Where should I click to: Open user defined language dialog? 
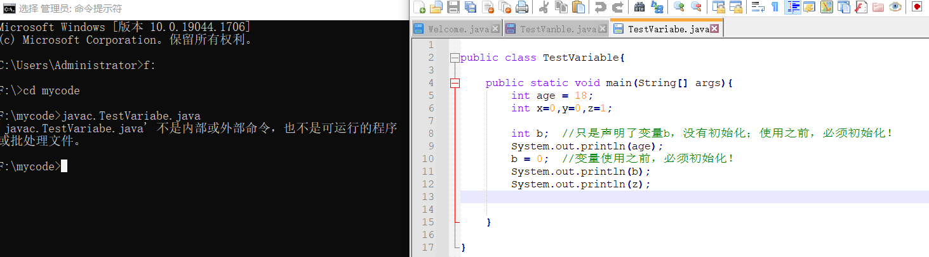pyautogui.click(x=809, y=7)
